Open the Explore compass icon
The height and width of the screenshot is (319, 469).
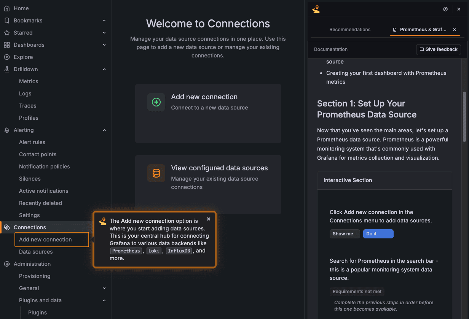(6, 57)
